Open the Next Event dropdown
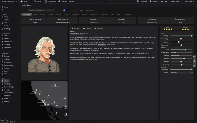The height and width of the screenshot is (123, 197). pyautogui.click(x=176, y=1)
